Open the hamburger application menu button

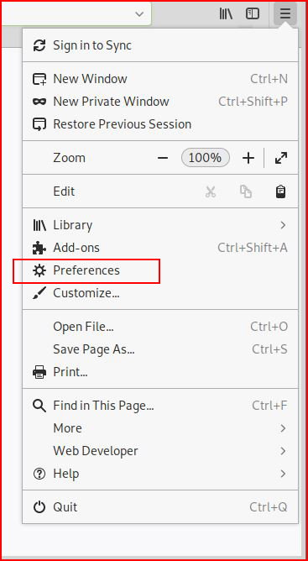tap(285, 14)
